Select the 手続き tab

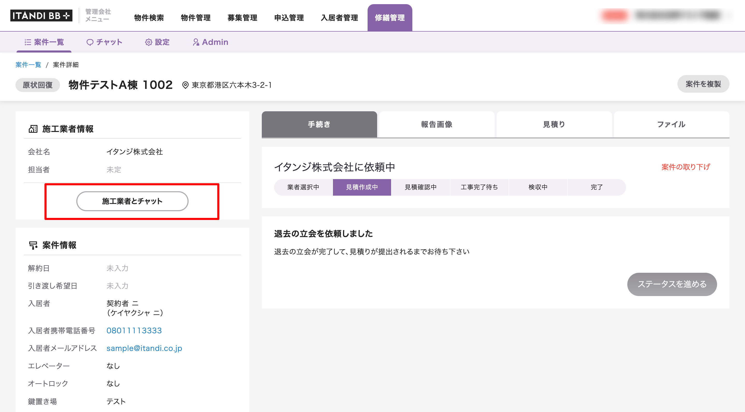coord(319,124)
